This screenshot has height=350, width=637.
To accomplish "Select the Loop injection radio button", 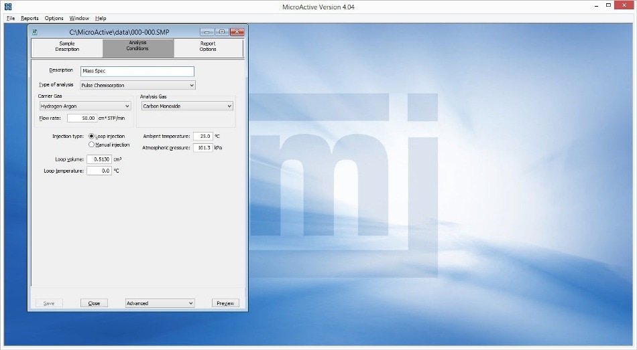I will point(91,137).
